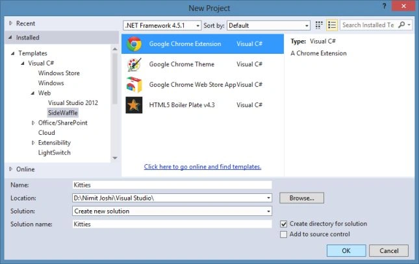Collapse the Visual C# tree node

click(23, 64)
